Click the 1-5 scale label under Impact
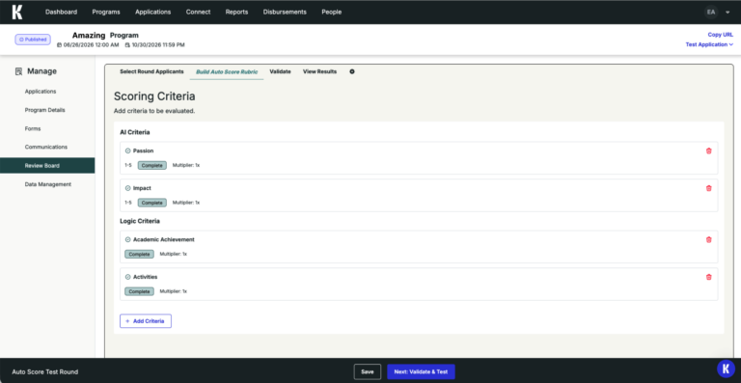 pyautogui.click(x=128, y=203)
